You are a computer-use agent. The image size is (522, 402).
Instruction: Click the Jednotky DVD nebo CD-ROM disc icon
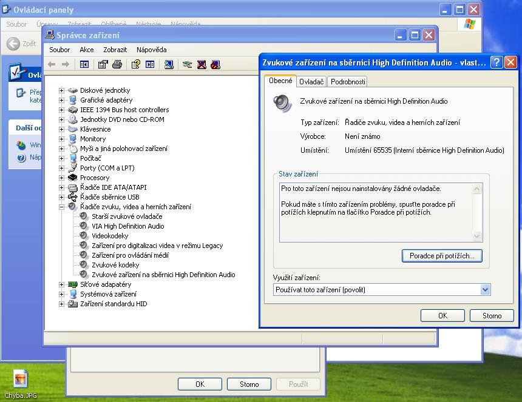click(x=73, y=119)
